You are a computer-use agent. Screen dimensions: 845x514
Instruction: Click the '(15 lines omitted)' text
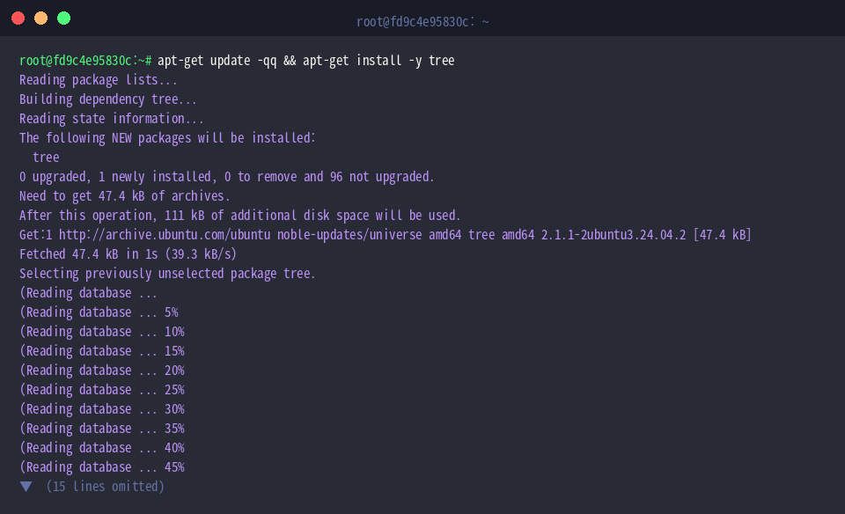coord(105,487)
